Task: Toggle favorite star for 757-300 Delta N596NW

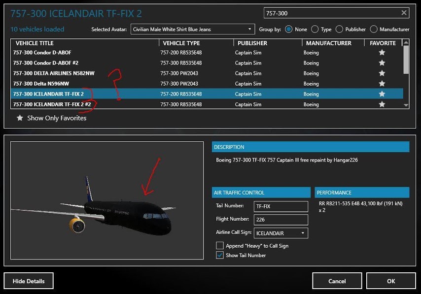Action: click(x=382, y=84)
